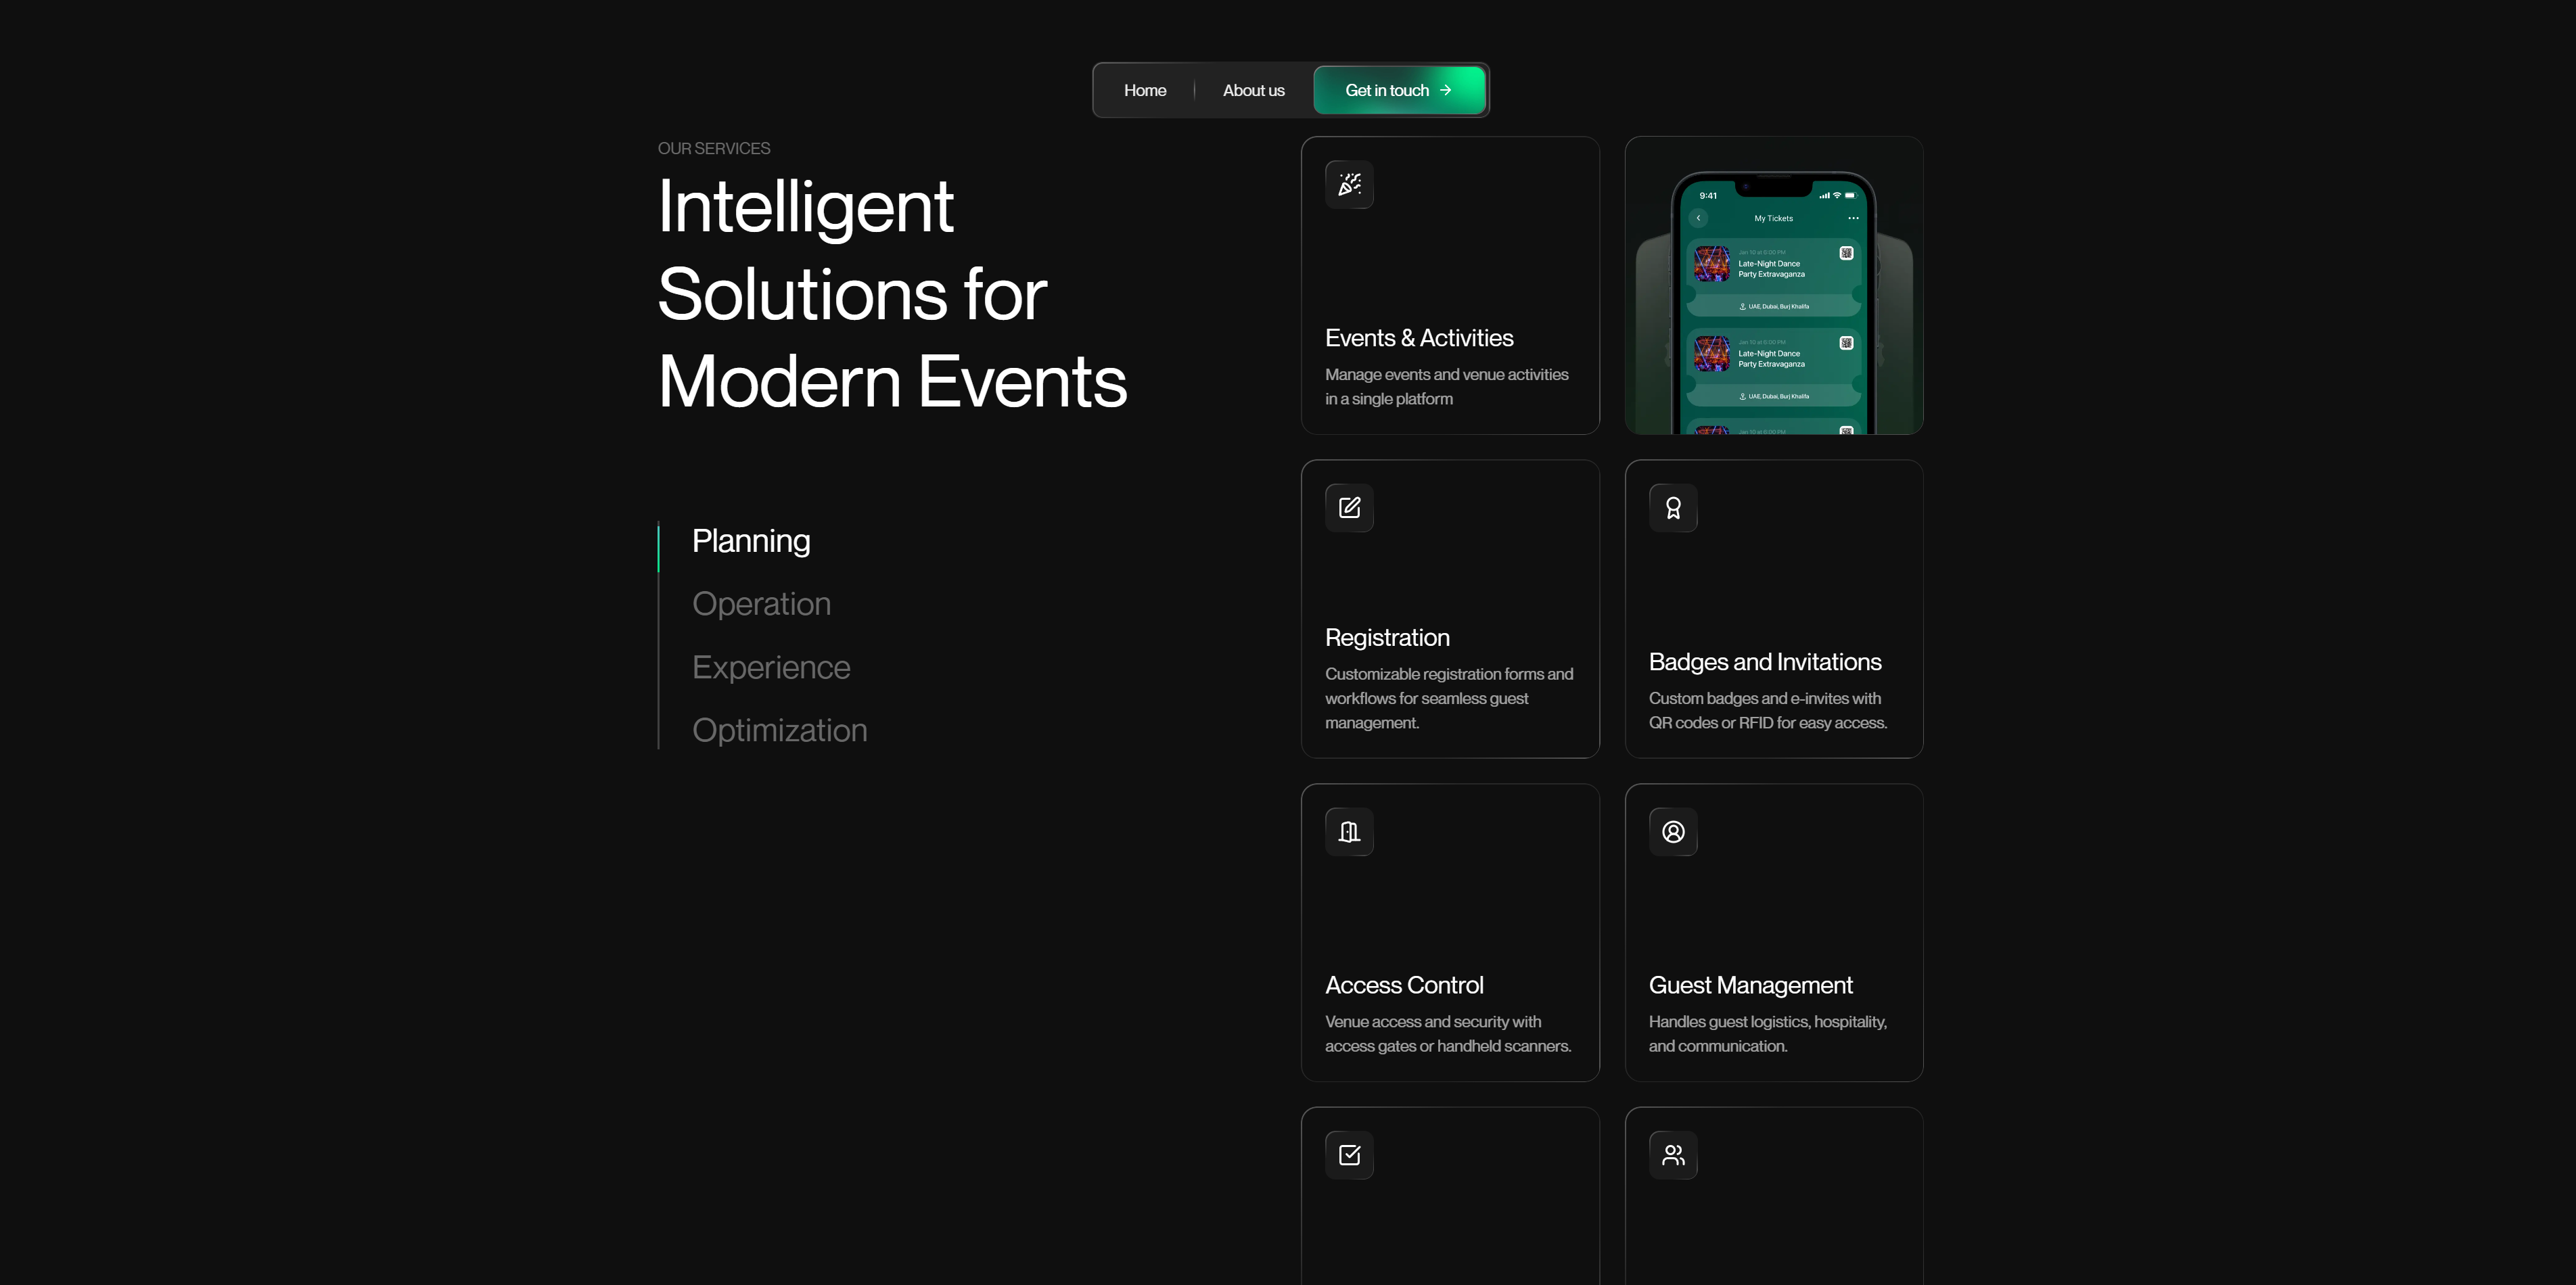The width and height of the screenshot is (2576, 1285).
Task: Tap the three dots menu in phone mockup
Action: tap(1853, 218)
